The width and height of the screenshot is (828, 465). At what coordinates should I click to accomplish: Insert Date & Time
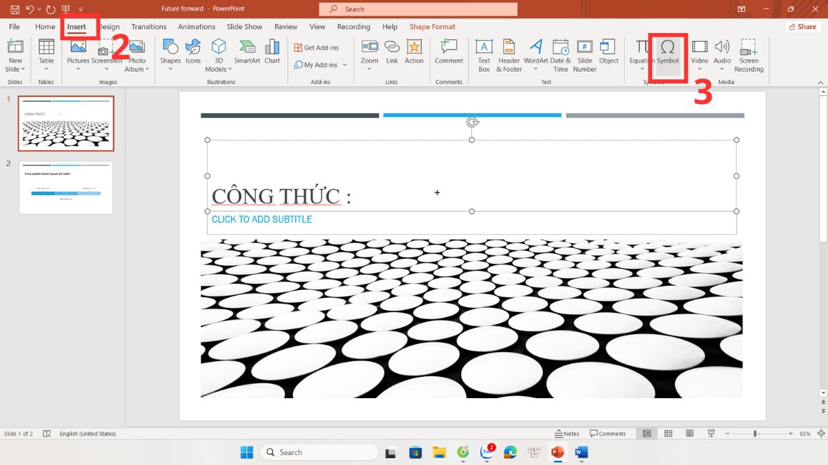(x=561, y=55)
